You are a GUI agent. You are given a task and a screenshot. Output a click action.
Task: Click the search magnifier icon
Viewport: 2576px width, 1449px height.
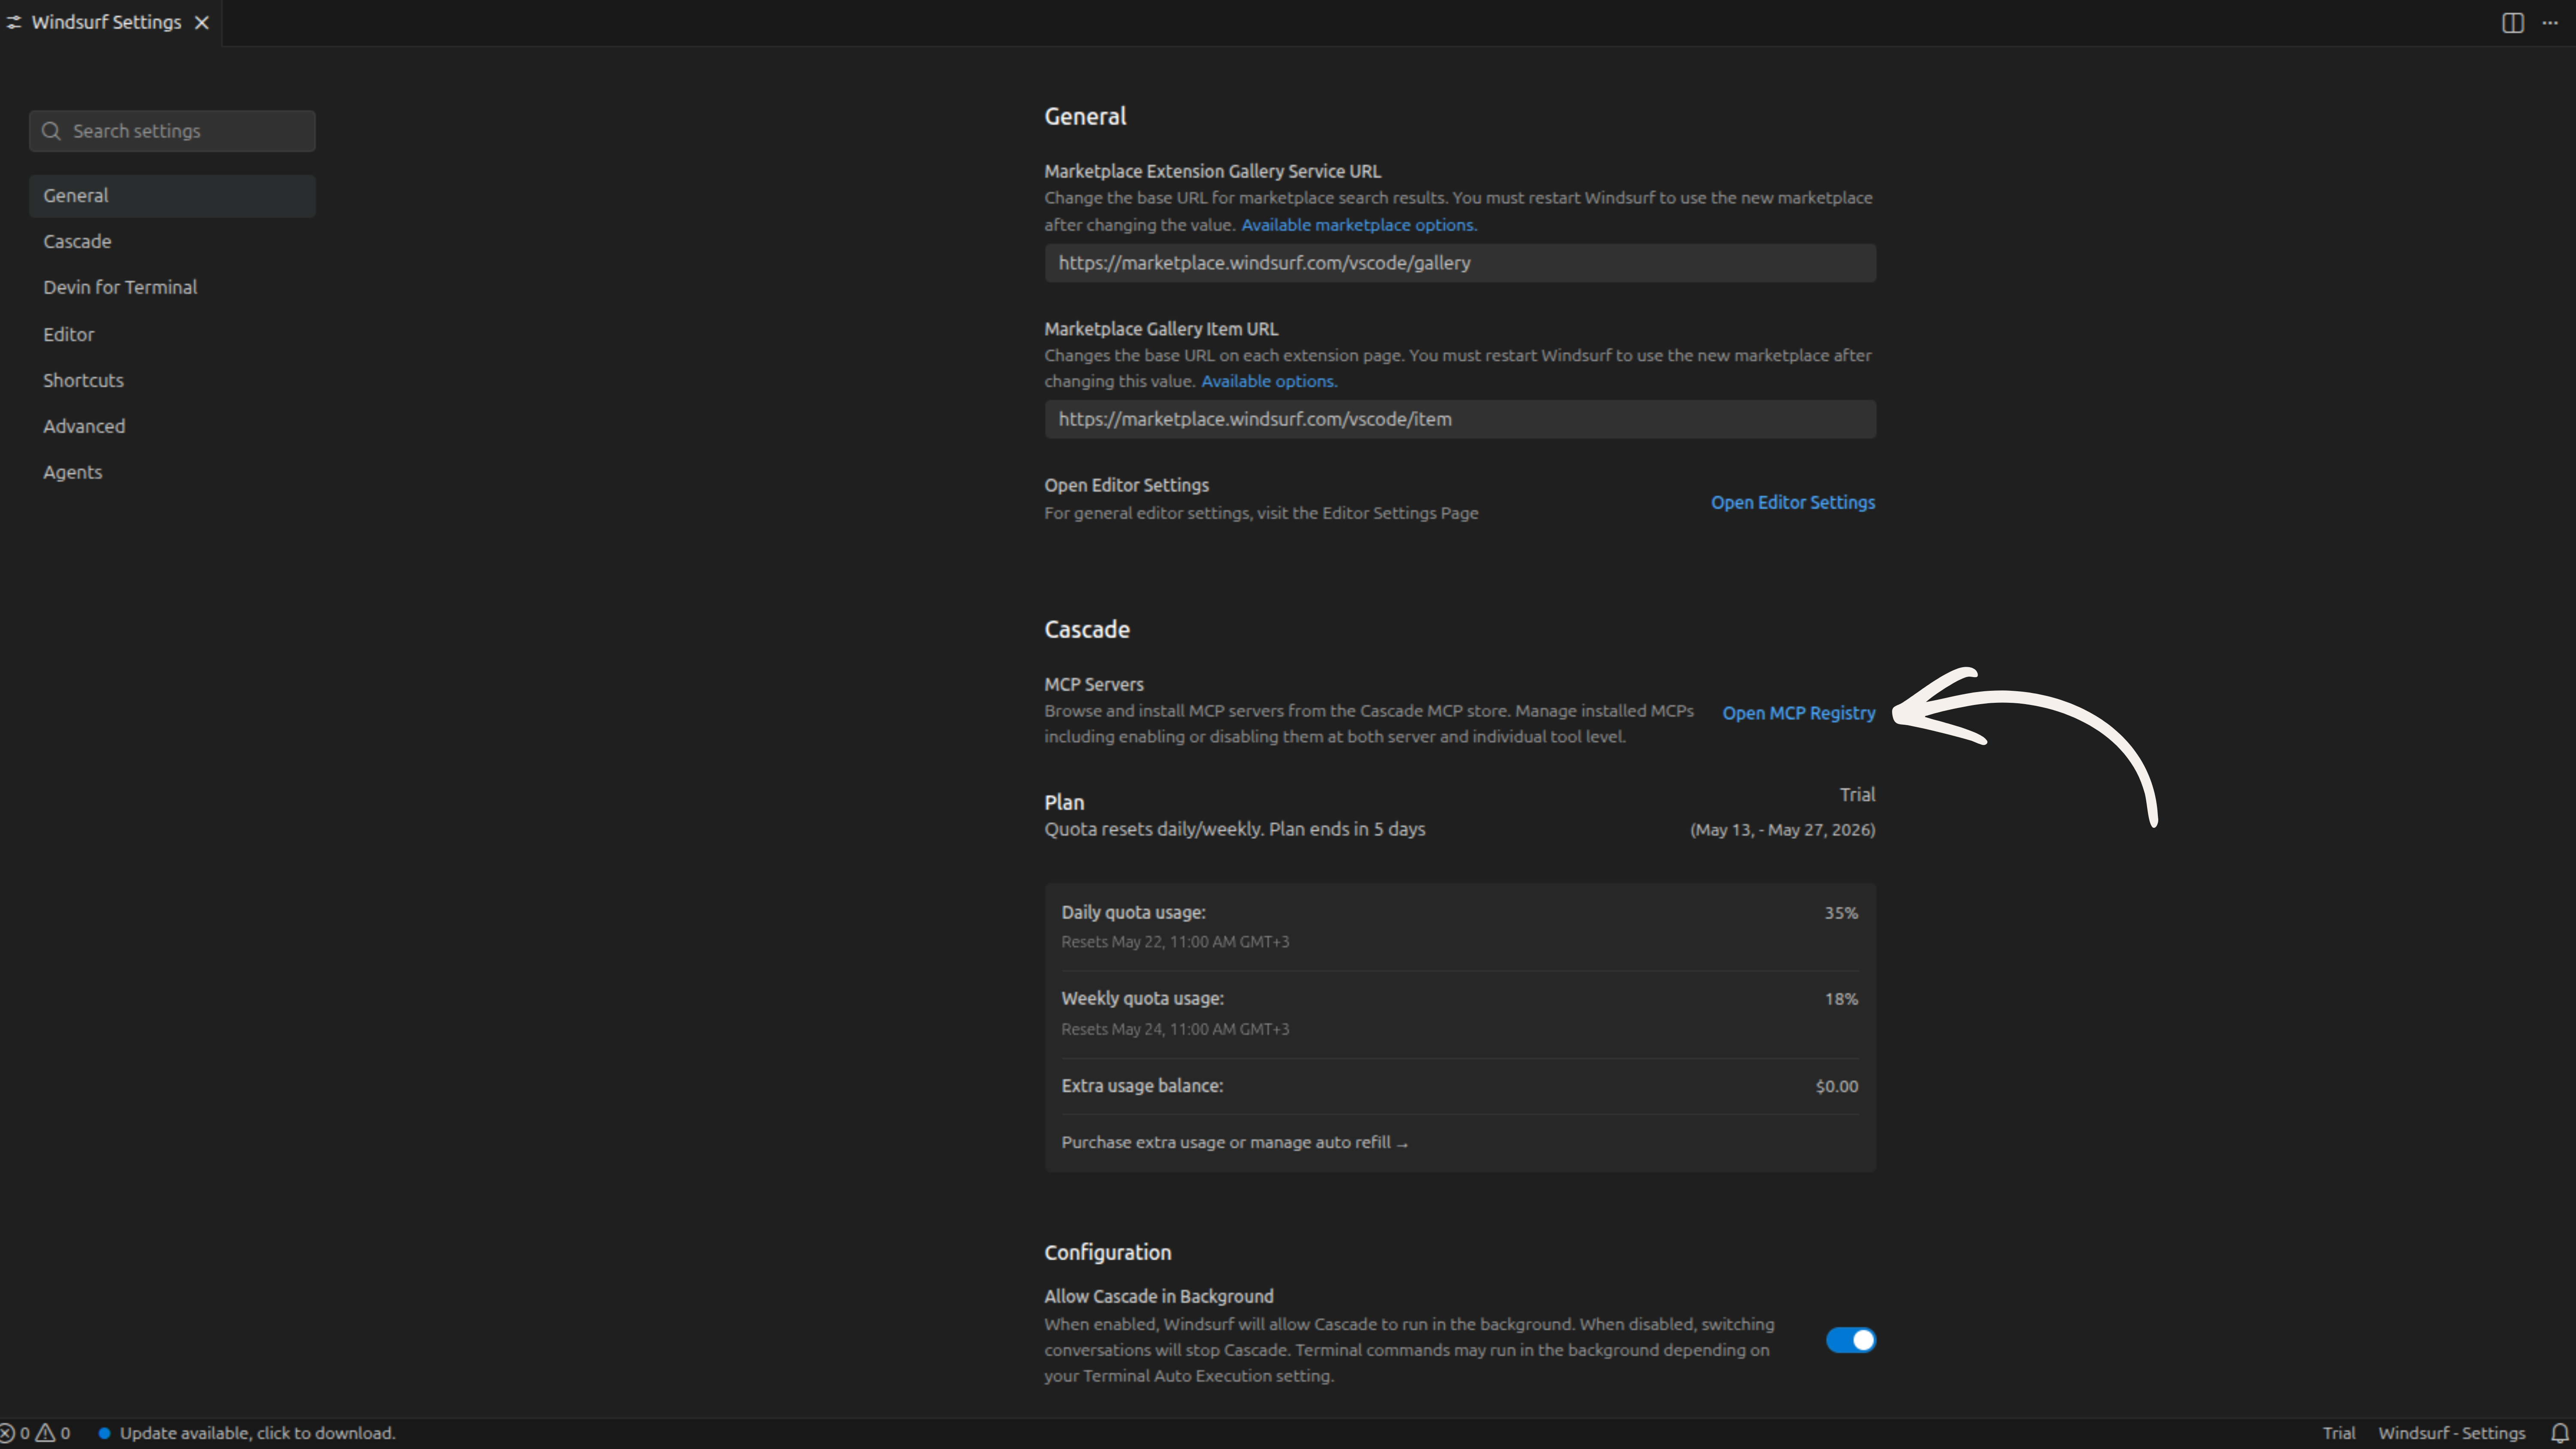click(51, 131)
